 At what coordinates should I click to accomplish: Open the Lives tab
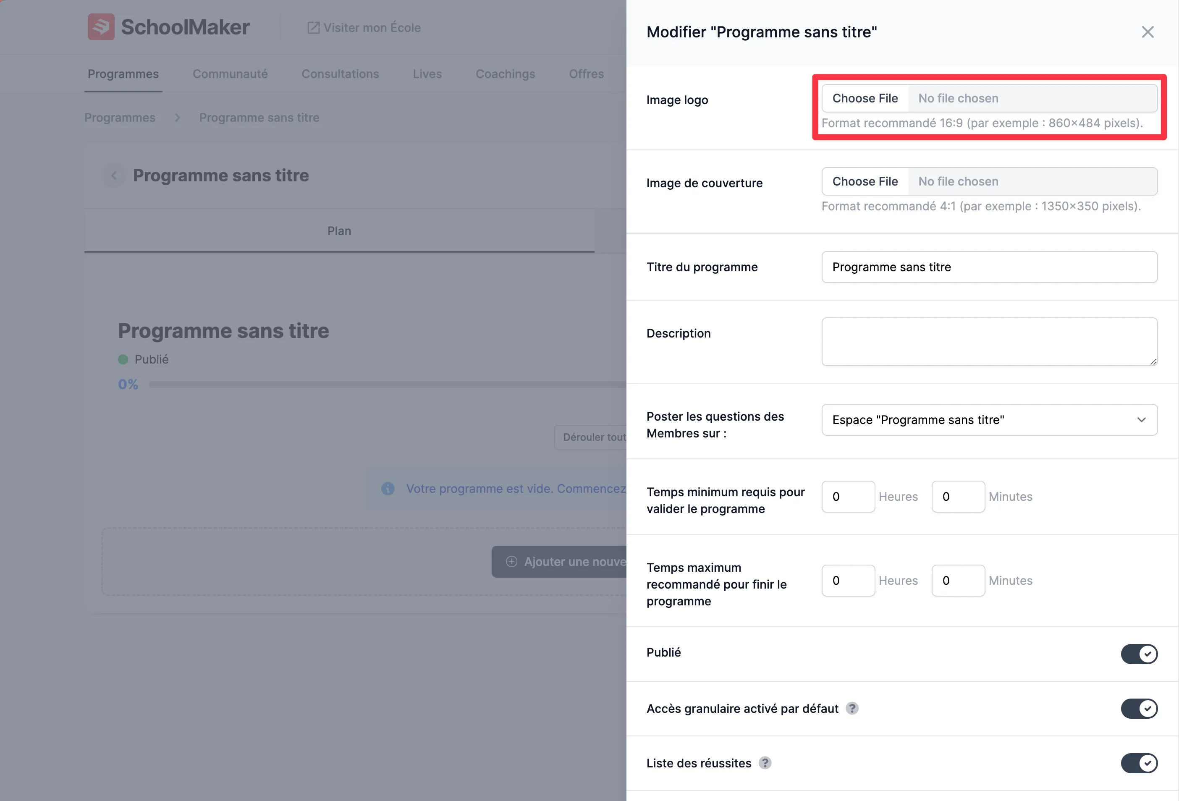(427, 74)
